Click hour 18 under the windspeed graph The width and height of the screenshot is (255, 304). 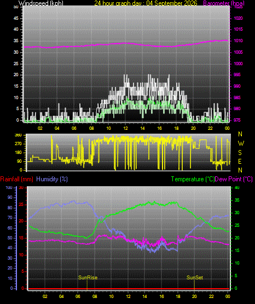tap(176, 128)
